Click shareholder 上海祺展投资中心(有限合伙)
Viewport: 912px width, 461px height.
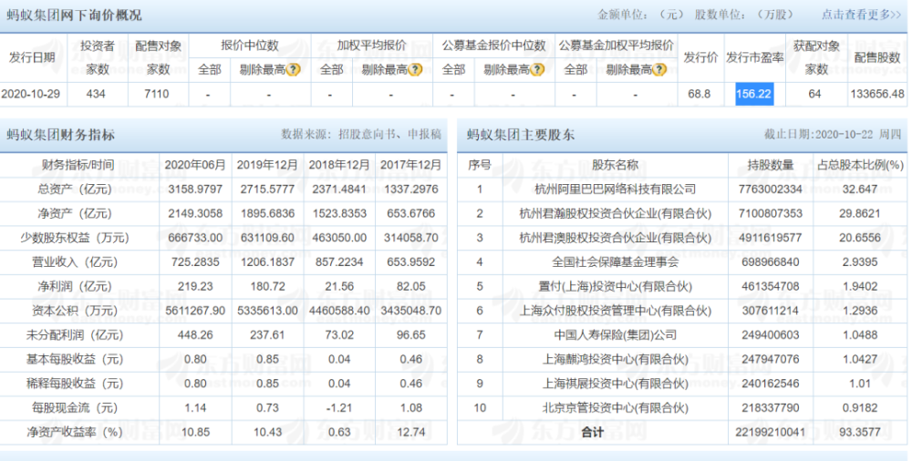615,384
